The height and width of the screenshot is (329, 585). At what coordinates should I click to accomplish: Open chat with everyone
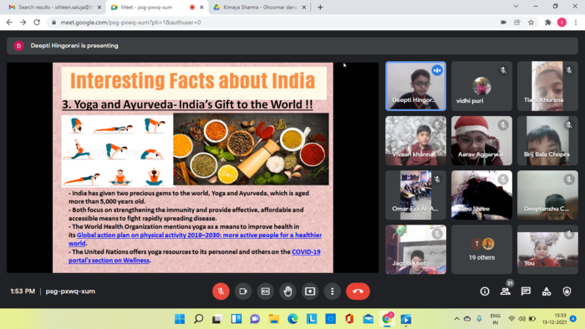coord(526,291)
